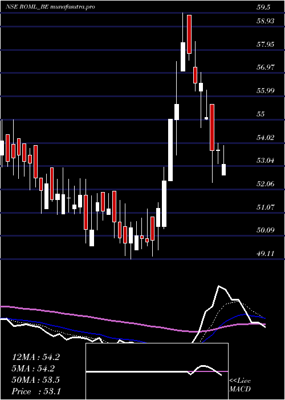This screenshot has width=285, height=400.
Task: Click the last white candle on the right
Action: pos(223,170)
